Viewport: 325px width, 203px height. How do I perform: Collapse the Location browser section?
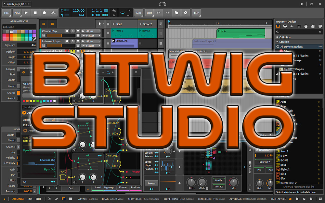(x=299, y=42)
